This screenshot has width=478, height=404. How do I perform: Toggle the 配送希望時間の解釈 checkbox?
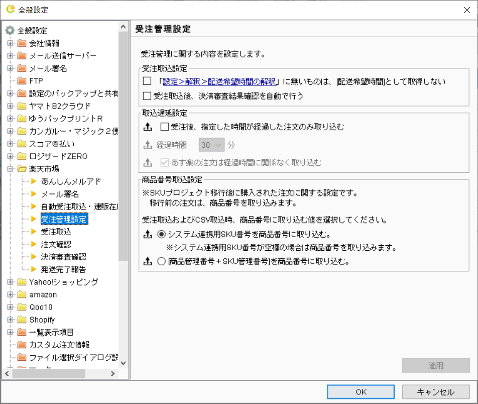147,81
